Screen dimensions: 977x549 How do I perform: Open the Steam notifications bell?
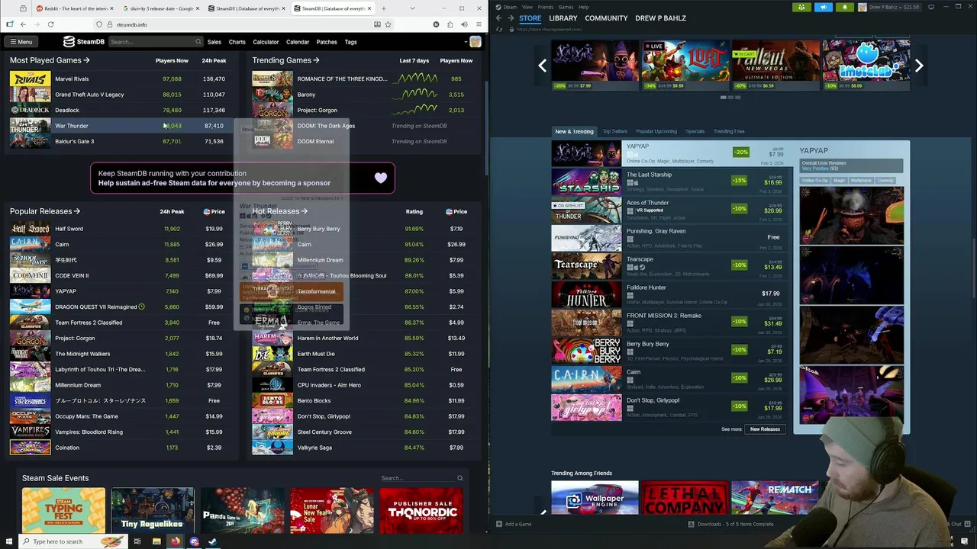pyautogui.click(x=845, y=7)
